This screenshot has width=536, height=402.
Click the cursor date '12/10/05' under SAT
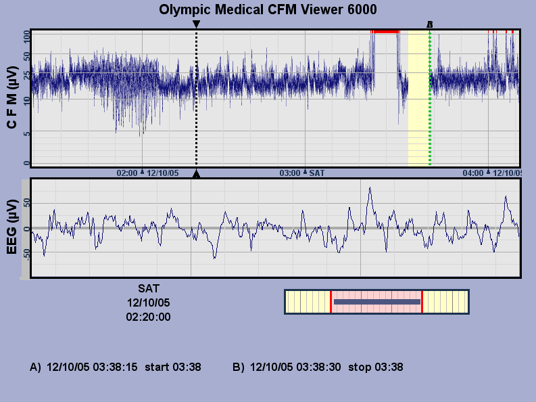point(148,303)
